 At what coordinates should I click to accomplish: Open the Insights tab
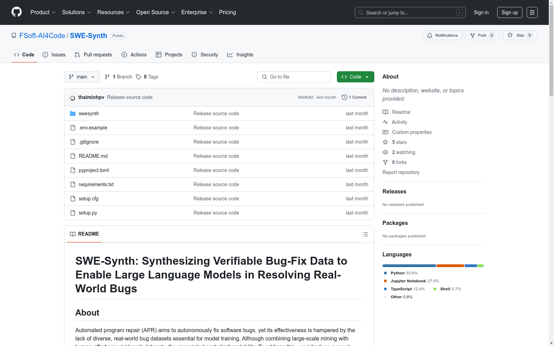pyautogui.click(x=240, y=55)
